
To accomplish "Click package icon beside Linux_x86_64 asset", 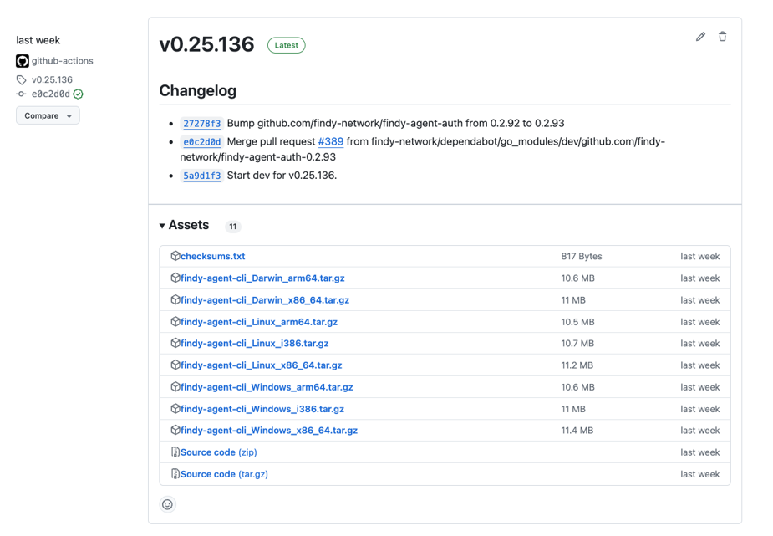I will point(175,365).
